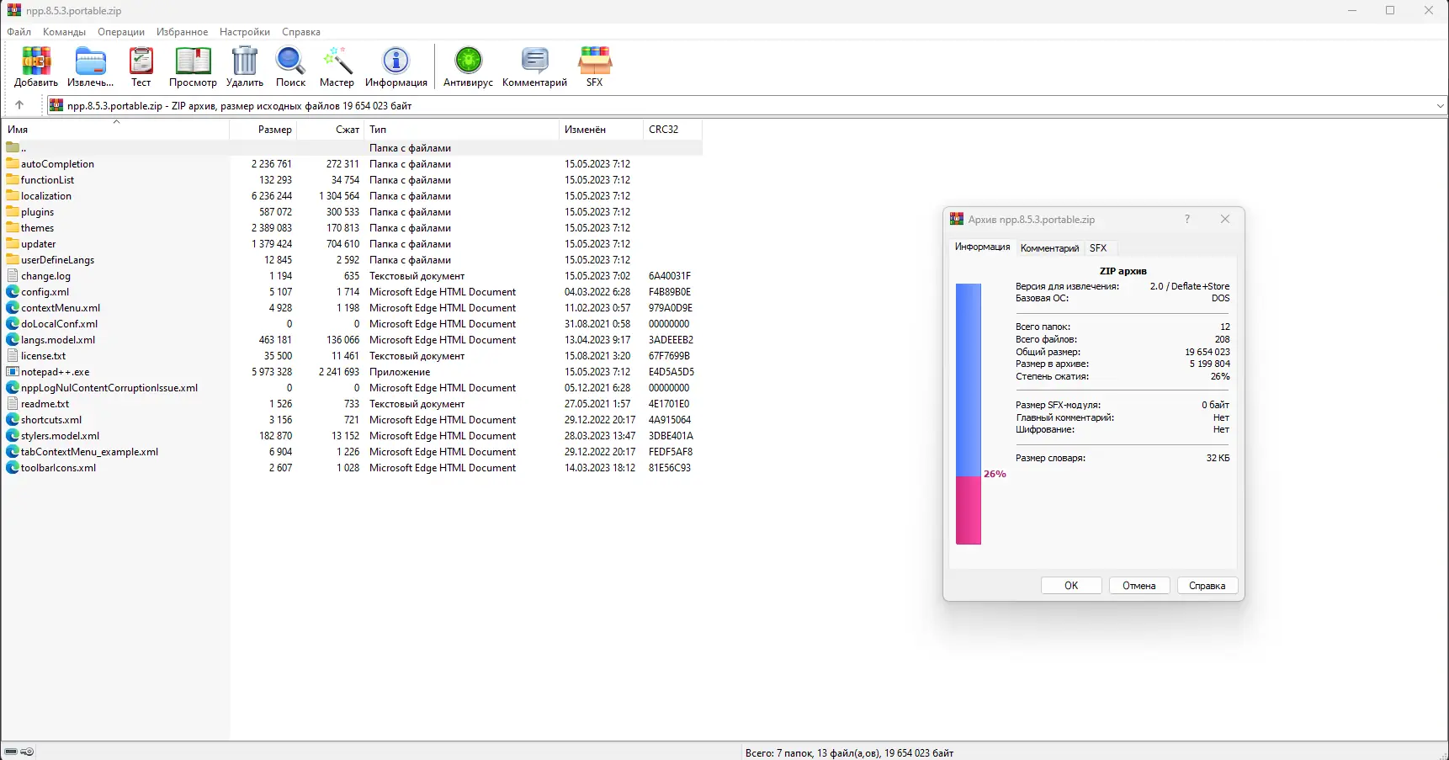Open the Просмотр (View) tool
Screen dimensions: 1449x760
click(193, 61)
